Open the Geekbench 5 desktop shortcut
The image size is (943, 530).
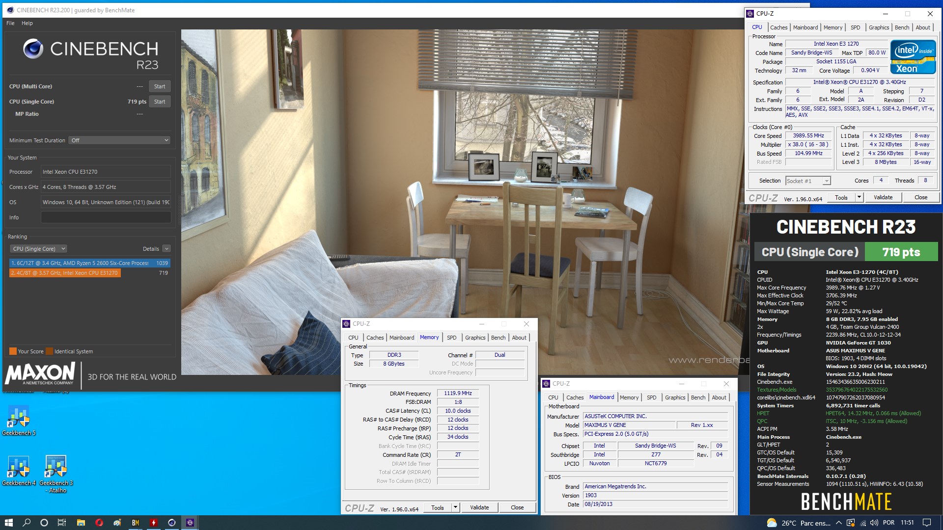[x=19, y=420]
